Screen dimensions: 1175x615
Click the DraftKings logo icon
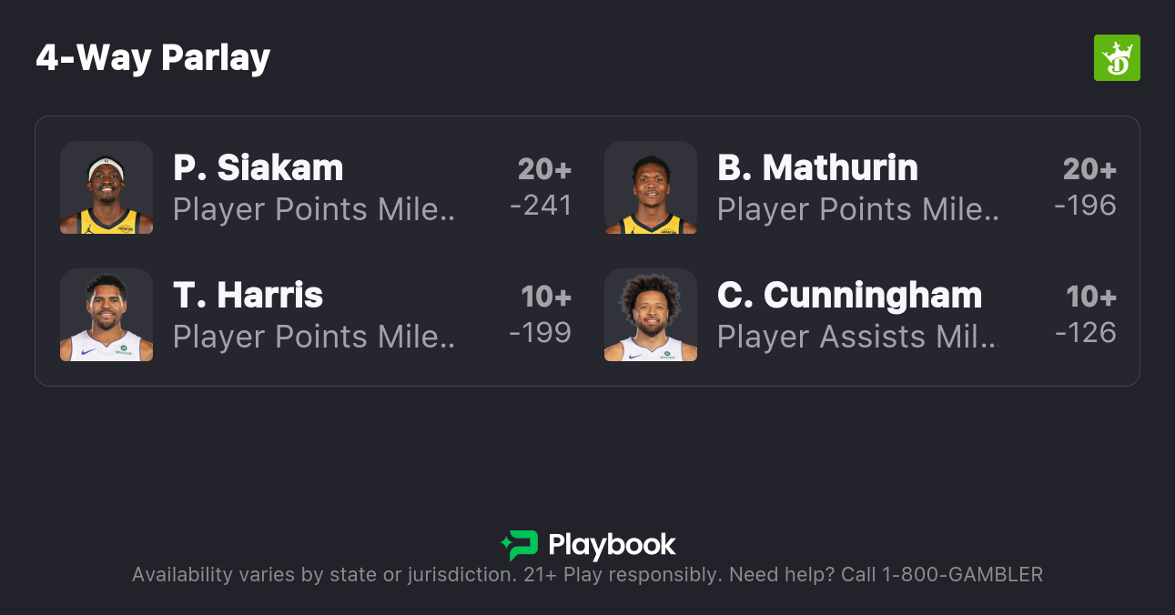coord(1116,58)
